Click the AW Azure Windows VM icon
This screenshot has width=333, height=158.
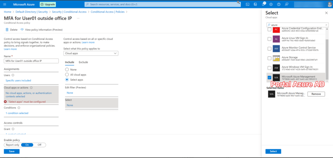pyautogui.click(x=276, y=68)
